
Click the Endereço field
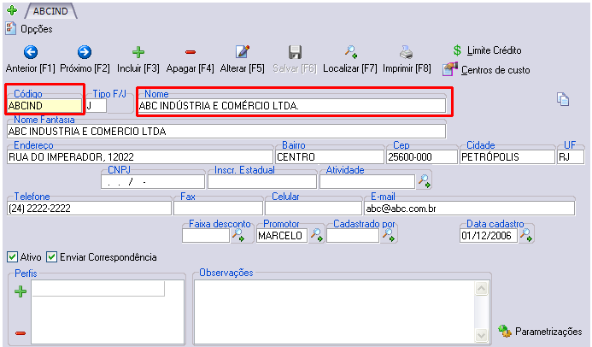(x=140, y=157)
